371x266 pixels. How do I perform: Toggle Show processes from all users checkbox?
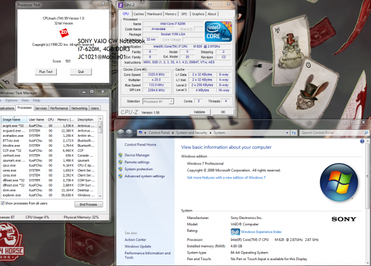(x=3, y=203)
